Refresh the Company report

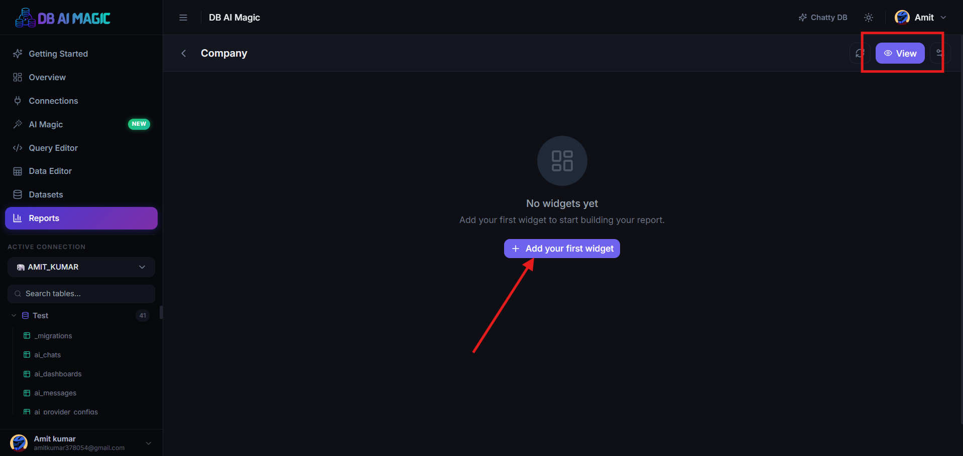coord(860,53)
